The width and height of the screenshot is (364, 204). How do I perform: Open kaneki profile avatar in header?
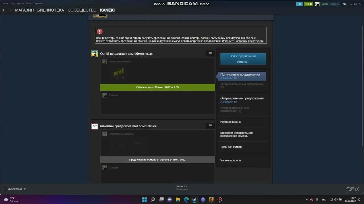(317, 4)
